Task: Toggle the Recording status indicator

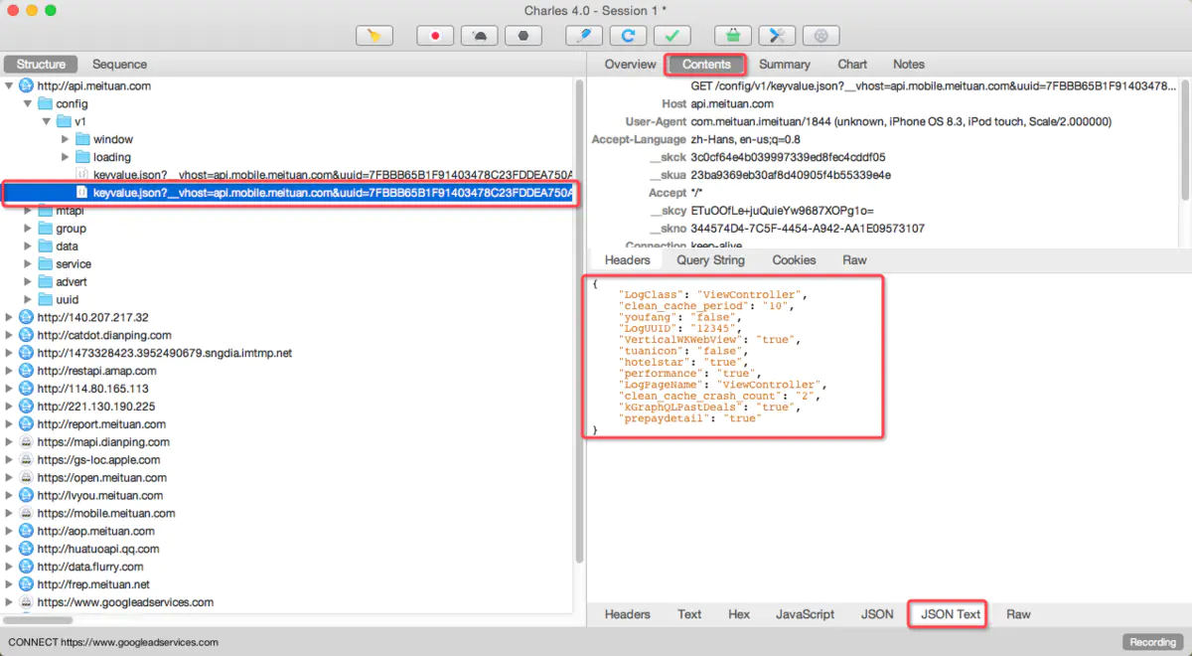Action: pyautogui.click(x=1151, y=641)
